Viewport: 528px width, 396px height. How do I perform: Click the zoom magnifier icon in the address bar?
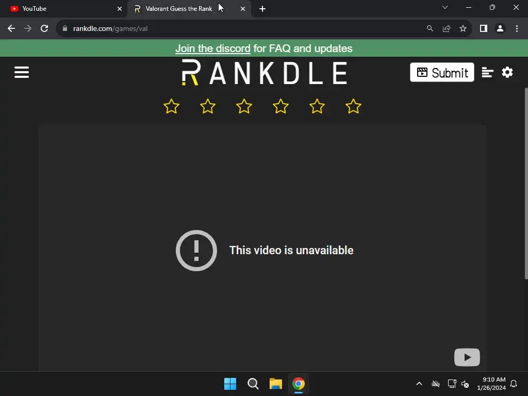(x=430, y=28)
